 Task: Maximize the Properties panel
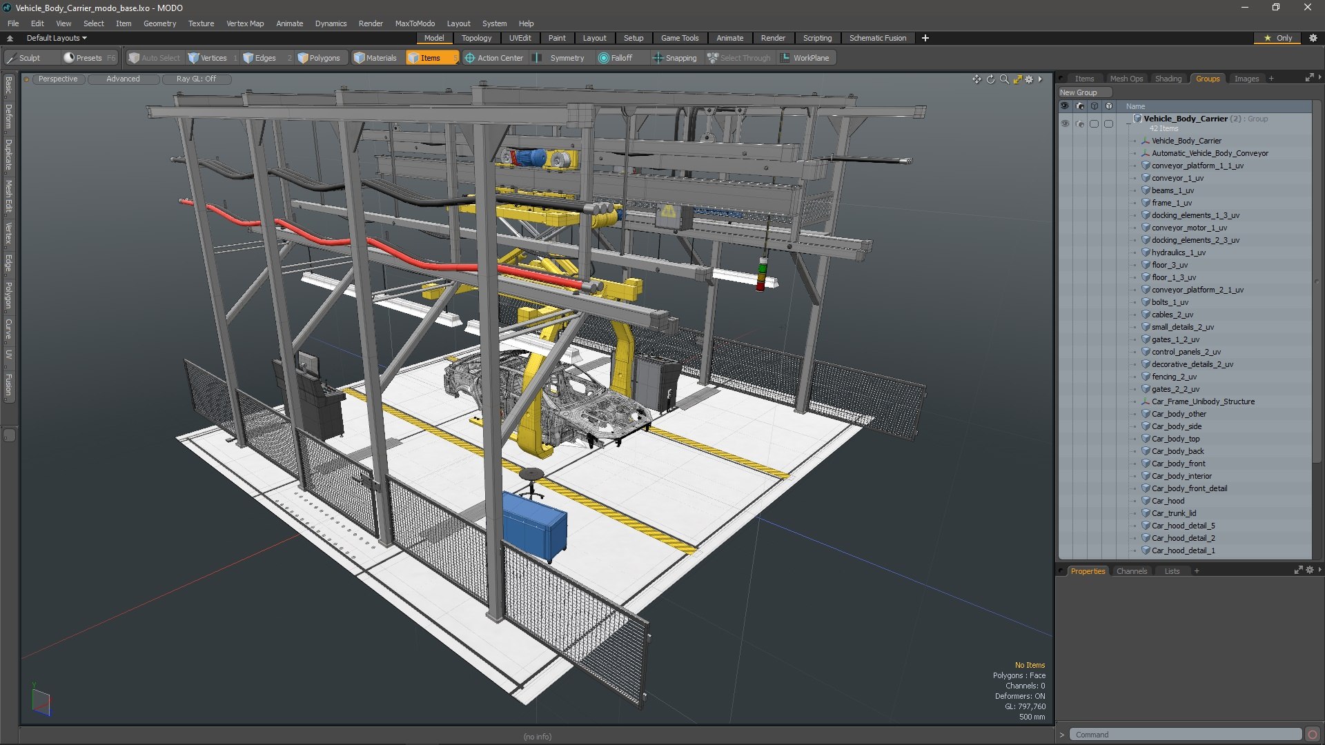[x=1298, y=570]
